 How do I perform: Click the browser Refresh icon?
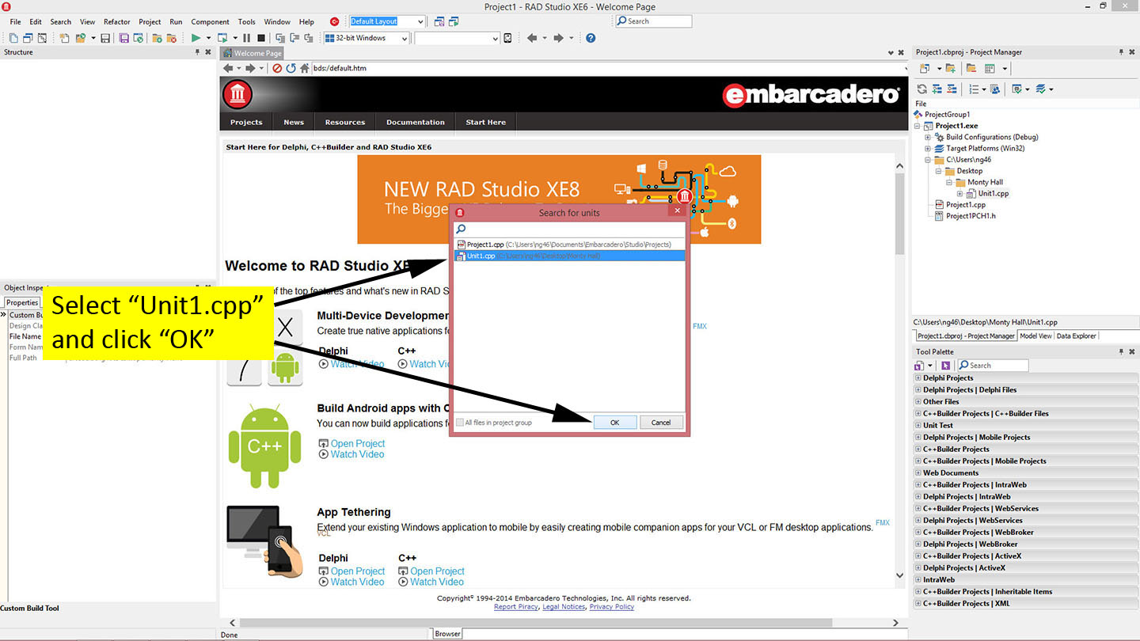click(x=291, y=68)
